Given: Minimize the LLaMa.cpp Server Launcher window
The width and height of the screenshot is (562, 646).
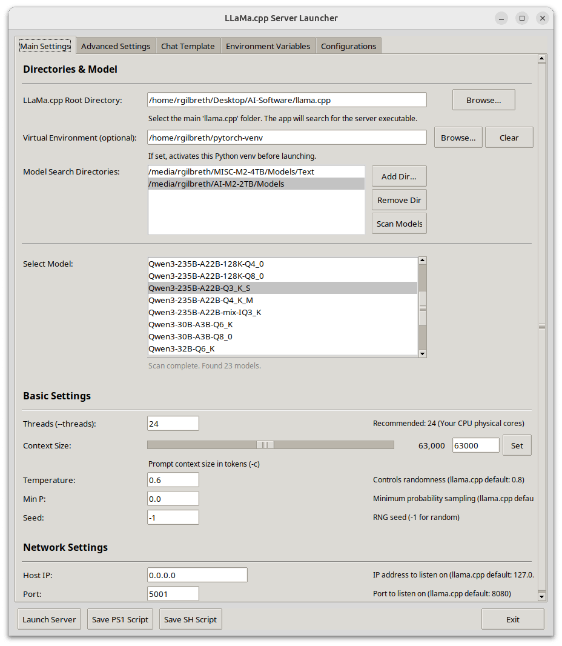Looking at the screenshot, I should point(501,18).
